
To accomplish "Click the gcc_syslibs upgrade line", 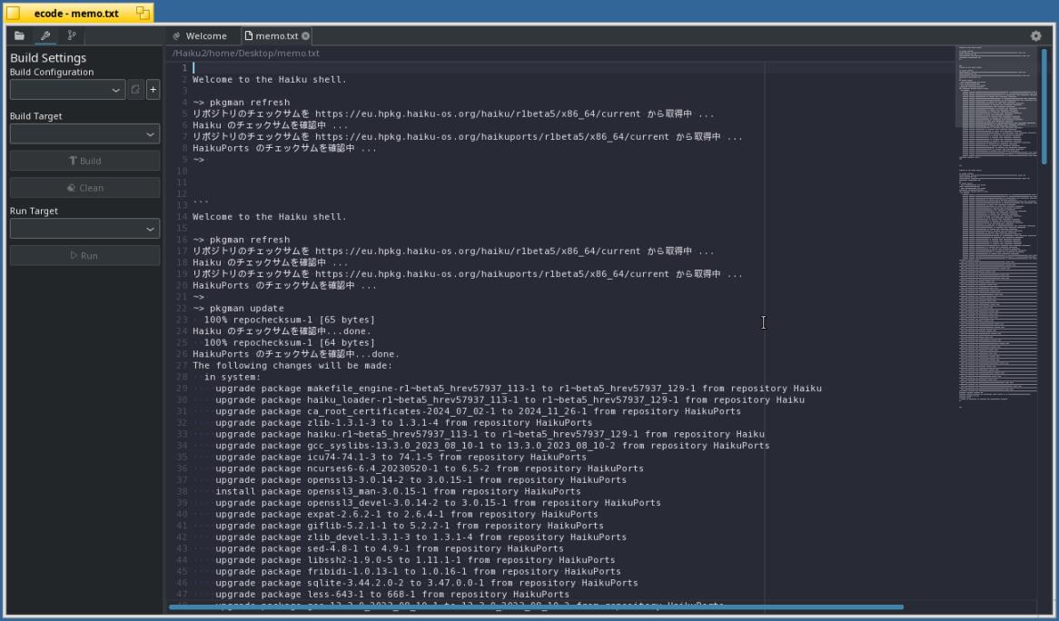I will click(492, 446).
